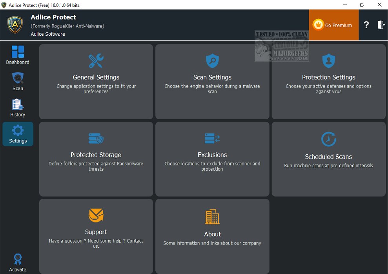
Task: Click the Go Premium button label
Action: click(x=338, y=25)
